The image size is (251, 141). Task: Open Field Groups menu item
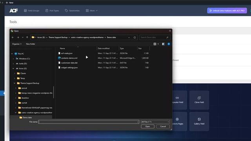[31, 11]
